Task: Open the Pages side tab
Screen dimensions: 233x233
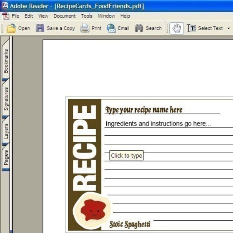Action: 6,157
